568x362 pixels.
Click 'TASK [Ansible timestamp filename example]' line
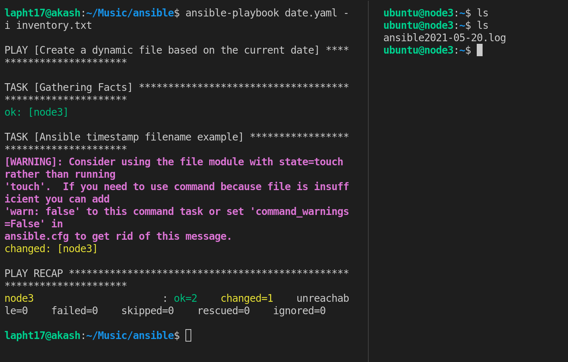click(x=177, y=137)
